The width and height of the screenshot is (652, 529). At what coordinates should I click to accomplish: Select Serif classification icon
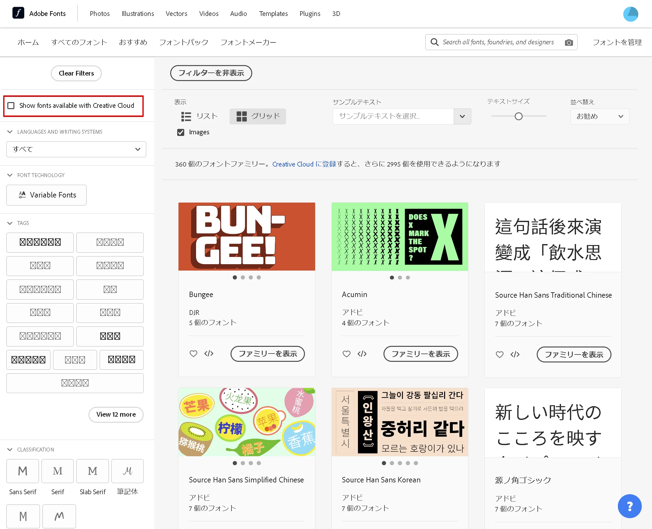tap(57, 471)
